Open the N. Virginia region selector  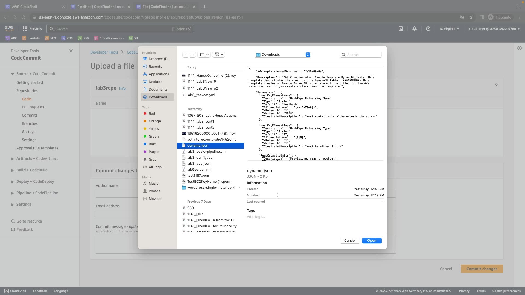(x=449, y=29)
